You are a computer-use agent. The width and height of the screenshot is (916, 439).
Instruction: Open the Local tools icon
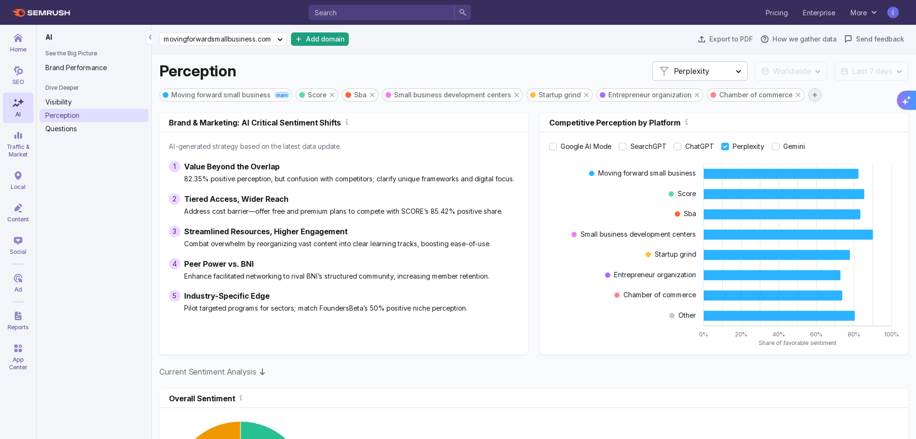pyautogui.click(x=18, y=180)
